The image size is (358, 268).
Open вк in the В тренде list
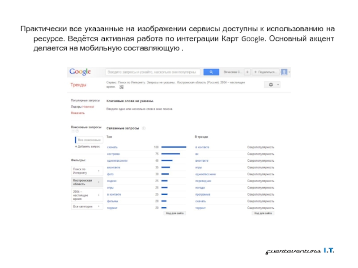click(x=197, y=154)
